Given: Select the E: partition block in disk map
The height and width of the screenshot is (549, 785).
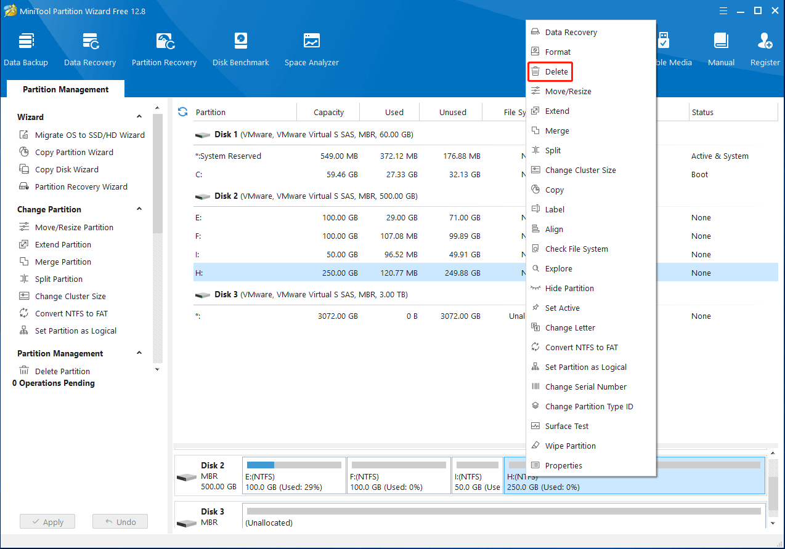Looking at the screenshot, I should click(294, 476).
